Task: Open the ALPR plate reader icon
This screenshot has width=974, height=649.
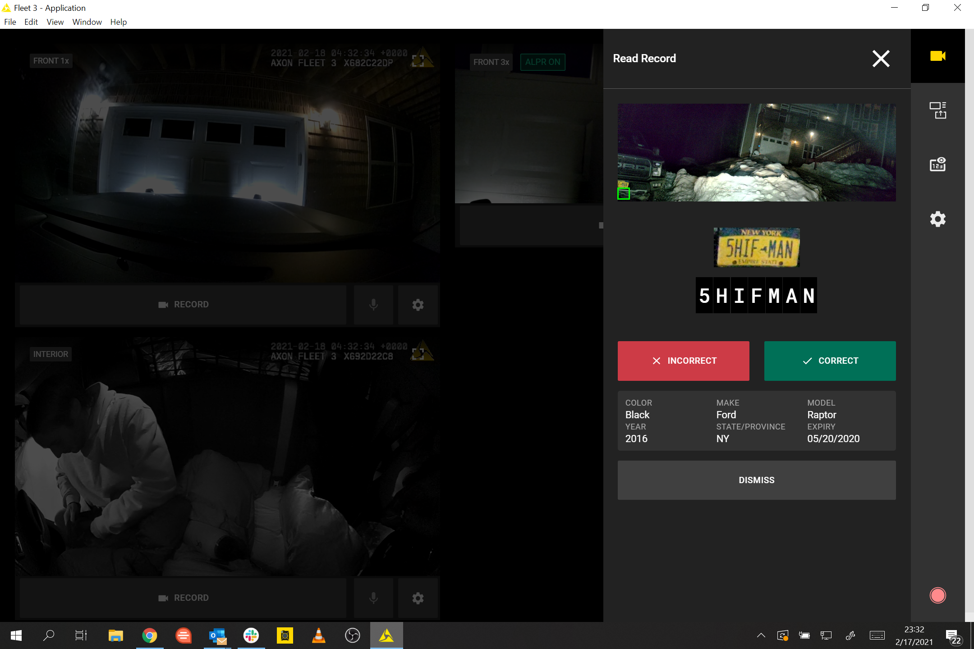Action: point(937,165)
